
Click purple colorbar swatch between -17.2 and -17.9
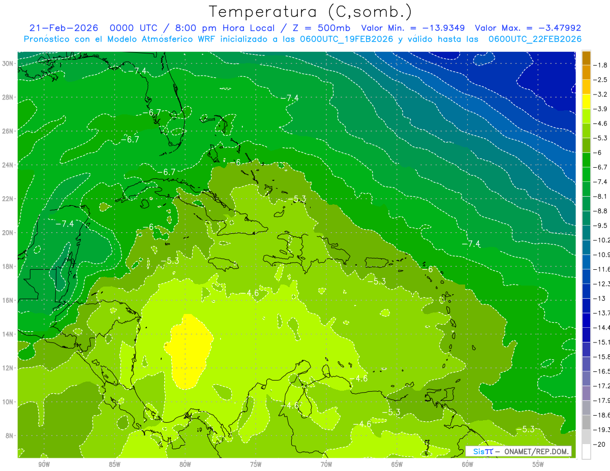[x=586, y=393]
